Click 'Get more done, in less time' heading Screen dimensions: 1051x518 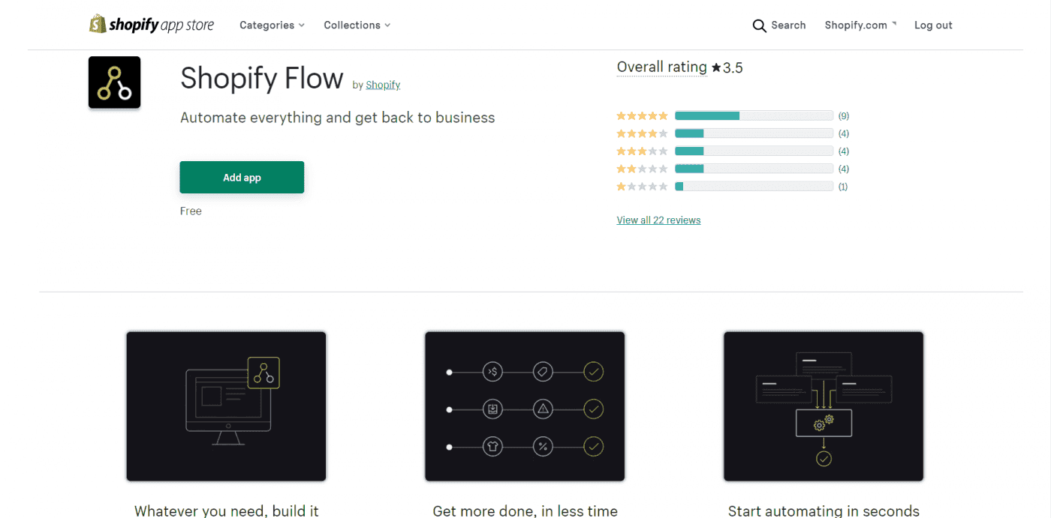[525, 511]
